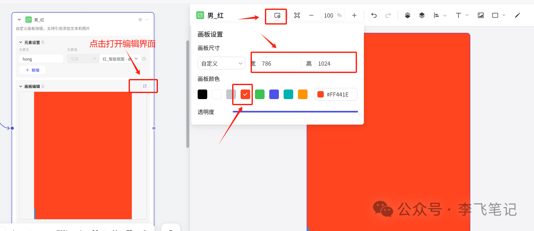The height and width of the screenshot is (231, 534).
Task: Expand the shape tool dropdown arrow
Action: point(504,15)
